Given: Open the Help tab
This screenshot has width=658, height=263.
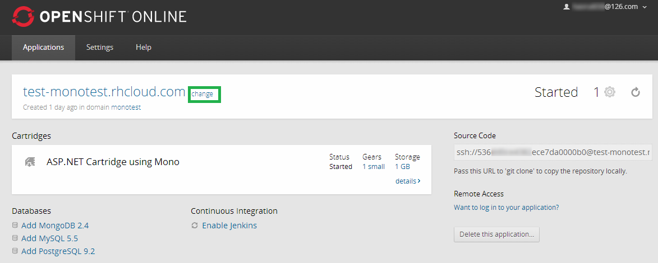Looking at the screenshot, I should [144, 48].
